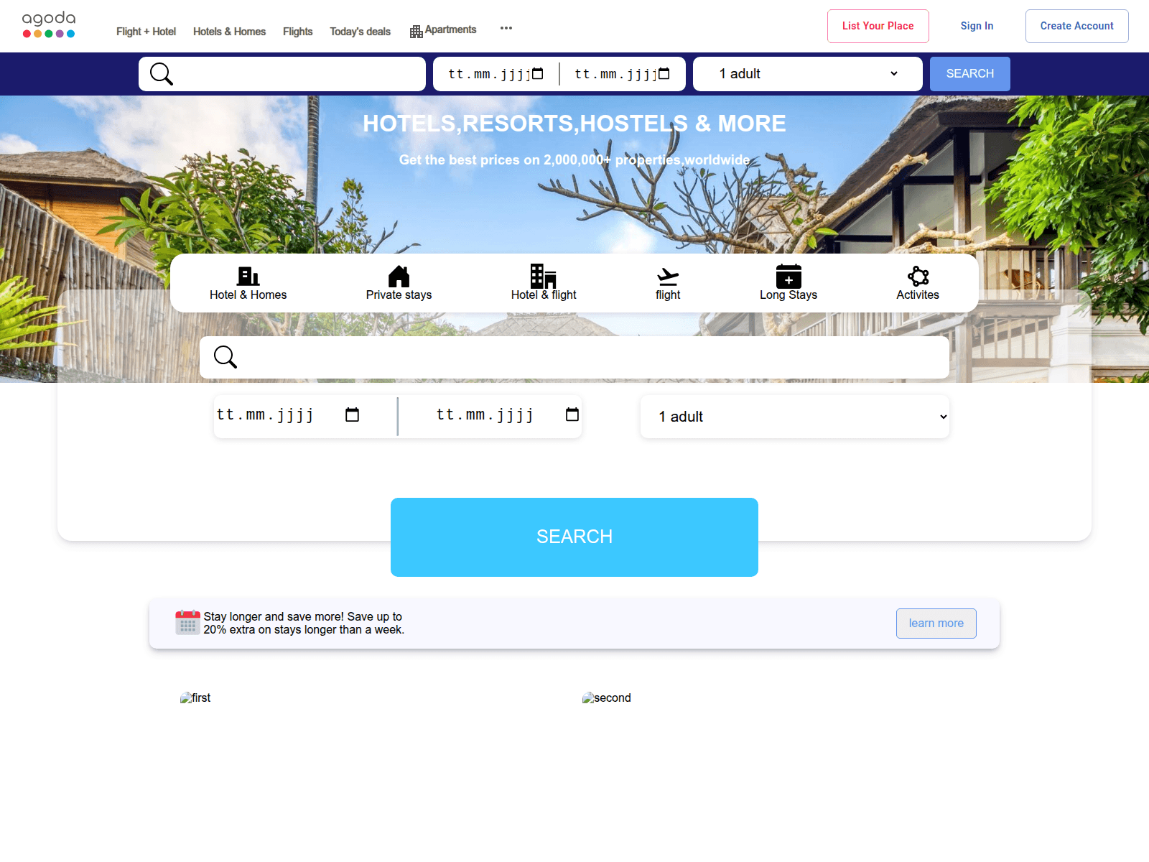This screenshot has width=1149, height=862.
Task: Click the learn more button
Action: (936, 624)
